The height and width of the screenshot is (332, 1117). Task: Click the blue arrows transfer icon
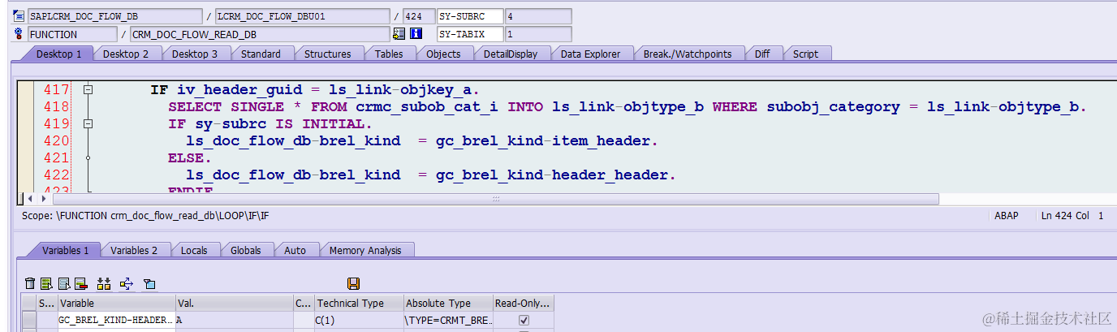(126, 283)
